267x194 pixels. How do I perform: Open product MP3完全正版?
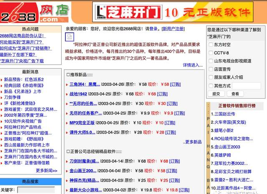point(82,123)
